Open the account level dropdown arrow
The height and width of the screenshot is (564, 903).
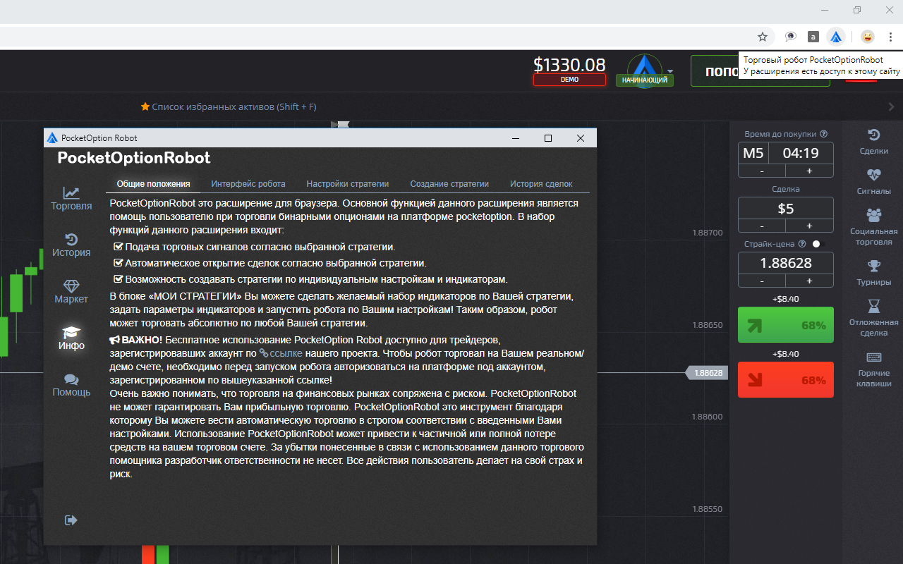pyautogui.click(x=670, y=71)
